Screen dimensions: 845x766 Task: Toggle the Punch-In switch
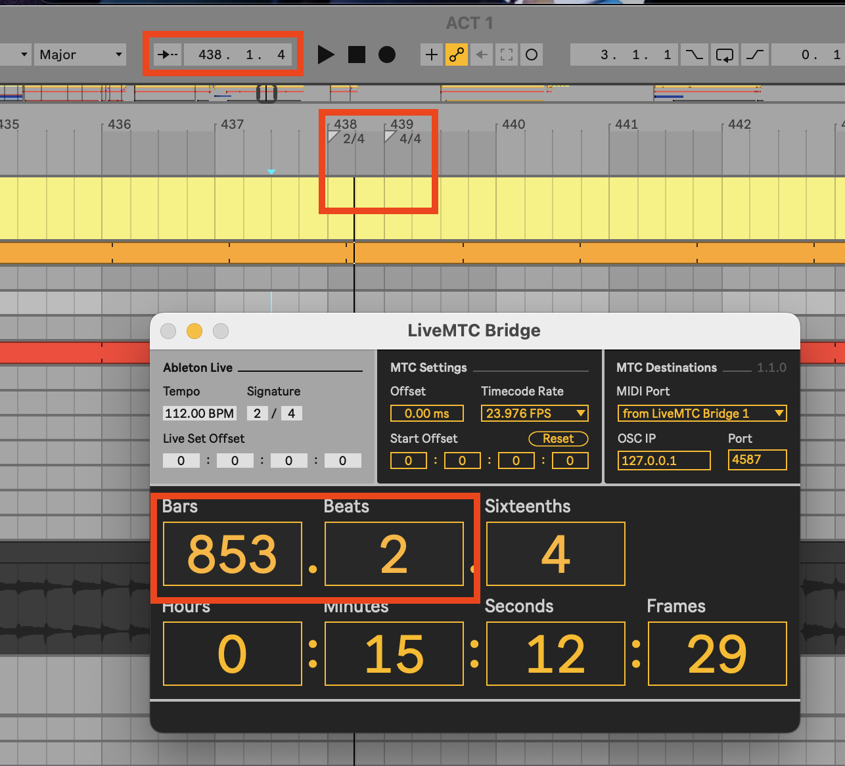[x=693, y=55]
